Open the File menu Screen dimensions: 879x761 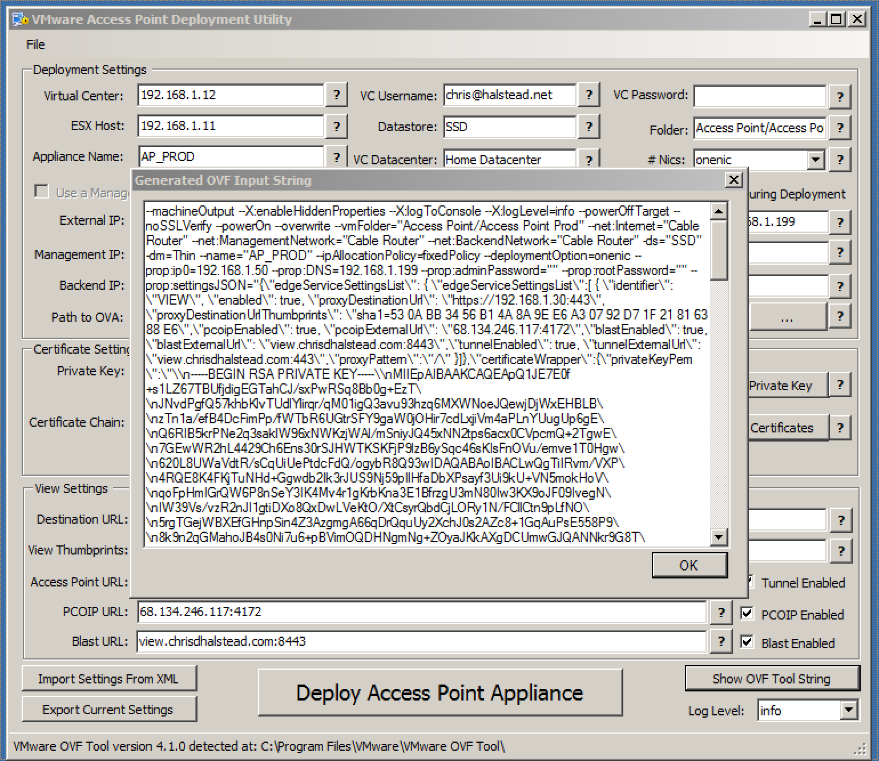coord(35,44)
